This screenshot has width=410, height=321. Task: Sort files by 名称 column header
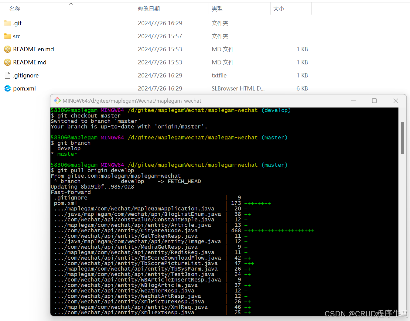(x=15, y=9)
